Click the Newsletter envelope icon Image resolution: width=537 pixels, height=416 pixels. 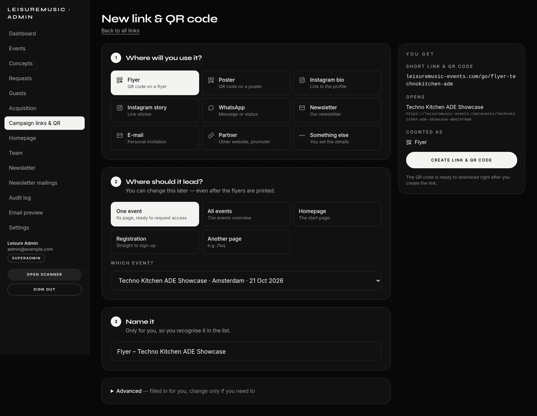(x=302, y=108)
